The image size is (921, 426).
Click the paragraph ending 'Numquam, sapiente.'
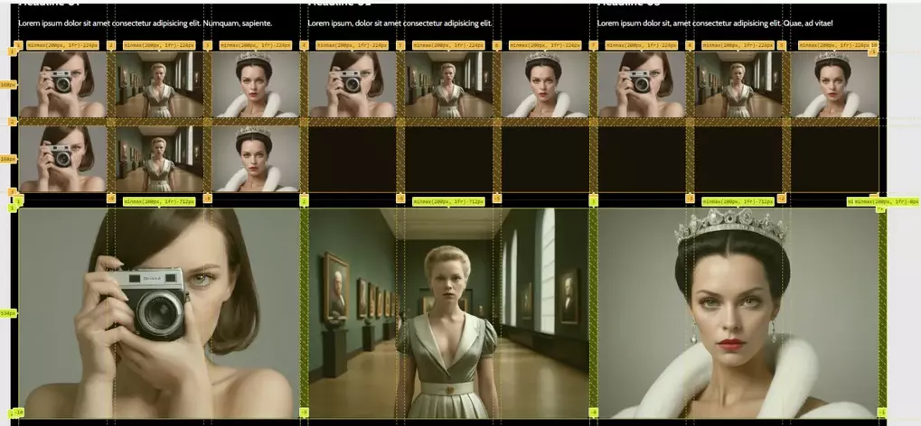(146, 23)
